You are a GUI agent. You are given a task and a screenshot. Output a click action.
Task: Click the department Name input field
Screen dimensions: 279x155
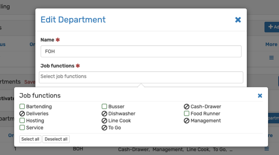pyautogui.click(x=141, y=51)
